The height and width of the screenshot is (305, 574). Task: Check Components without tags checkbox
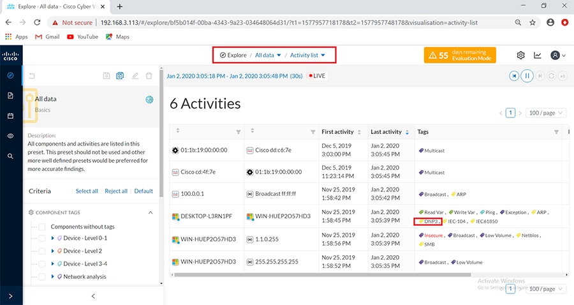click(x=42, y=227)
